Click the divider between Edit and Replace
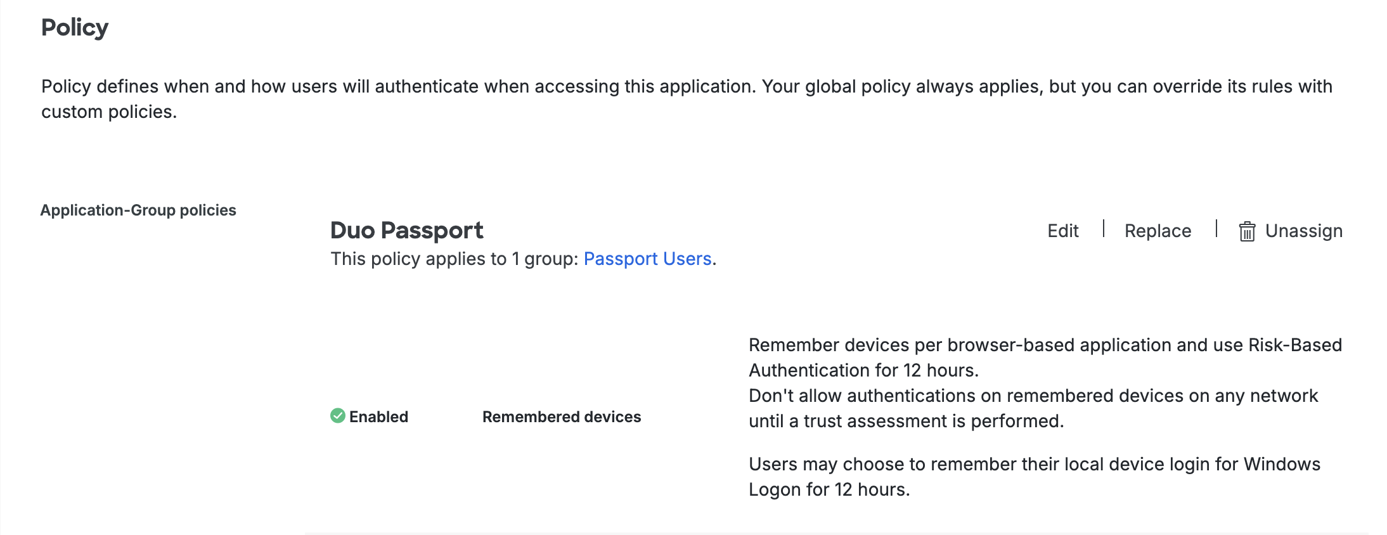The image size is (1387, 535). [1104, 229]
